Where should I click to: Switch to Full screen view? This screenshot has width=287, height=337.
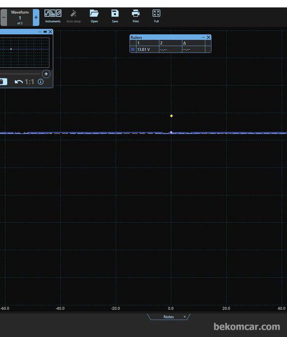156,16
